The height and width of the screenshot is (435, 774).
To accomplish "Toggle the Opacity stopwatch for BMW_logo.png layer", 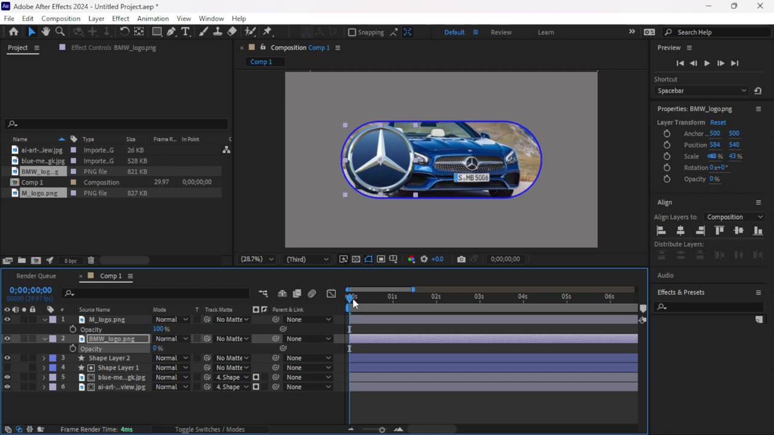I will (x=73, y=349).
